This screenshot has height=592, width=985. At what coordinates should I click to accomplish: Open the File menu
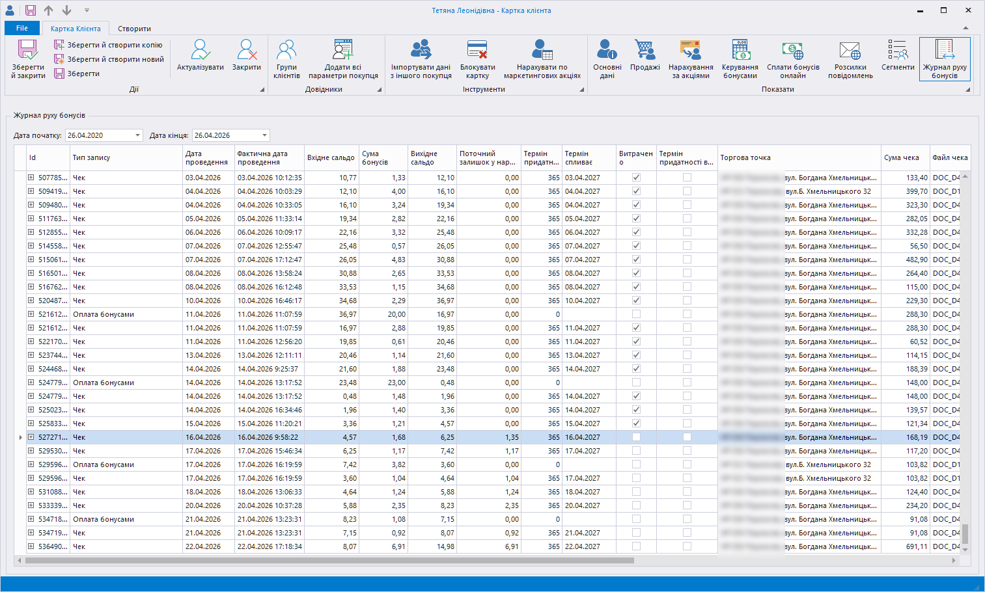click(x=22, y=28)
